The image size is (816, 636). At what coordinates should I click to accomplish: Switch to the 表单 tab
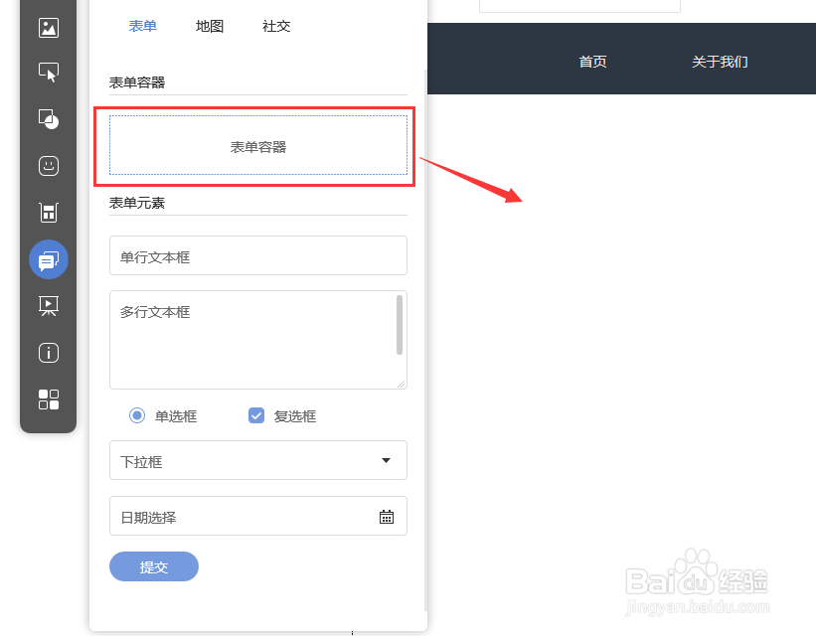142,26
